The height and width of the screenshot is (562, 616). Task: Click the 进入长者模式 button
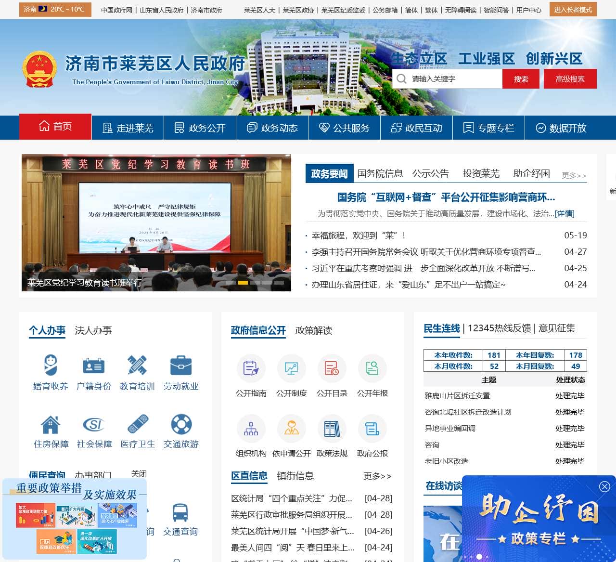[x=573, y=10]
